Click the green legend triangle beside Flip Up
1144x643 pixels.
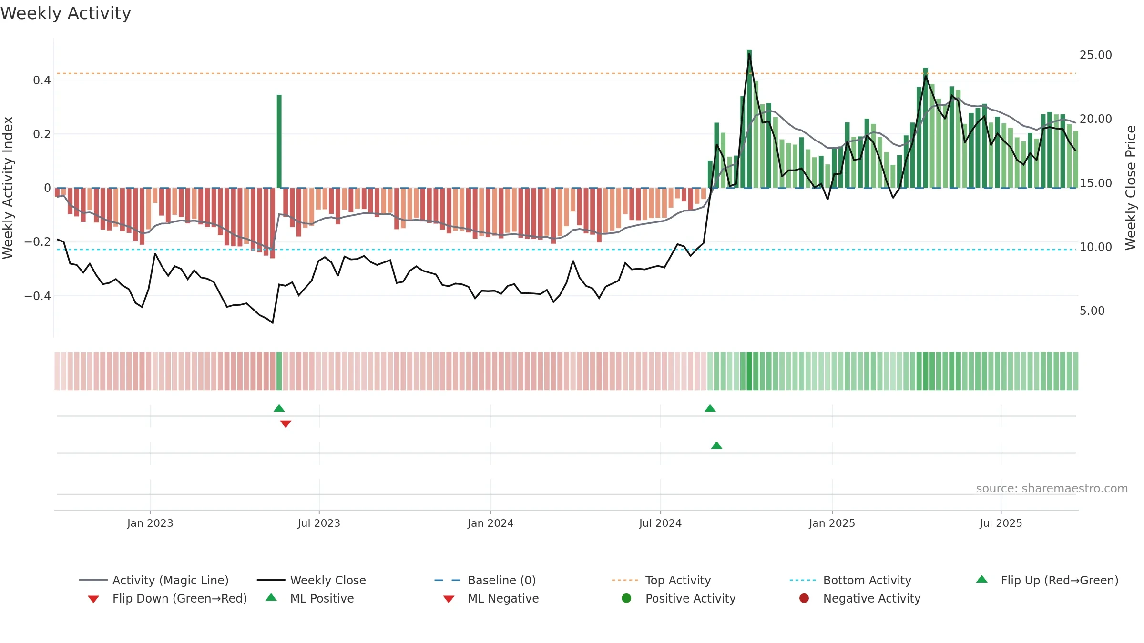click(x=982, y=579)
